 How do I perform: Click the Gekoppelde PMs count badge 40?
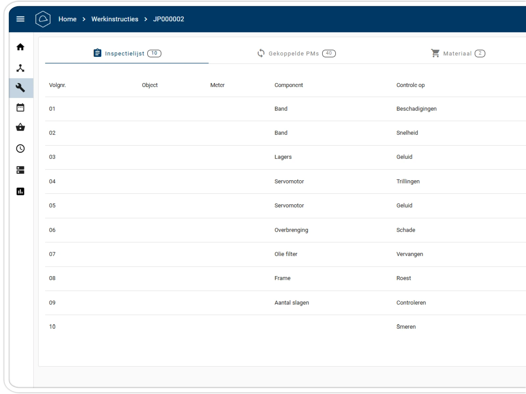(329, 53)
